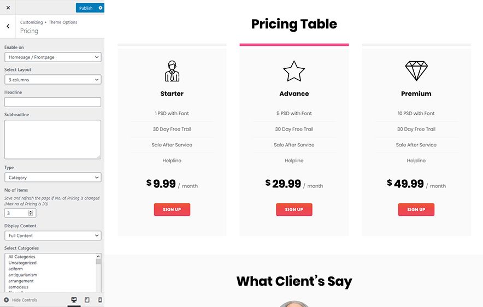The height and width of the screenshot is (307, 483).
Task: Select antiquarianism in categories list
Action: point(23,275)
